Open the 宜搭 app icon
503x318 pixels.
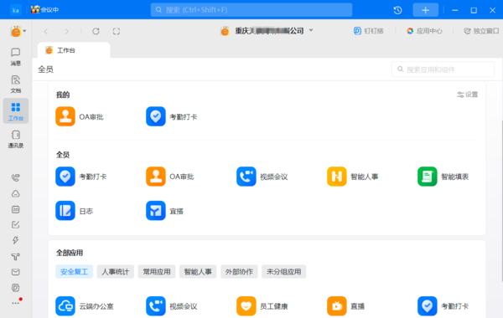(156, 211)
